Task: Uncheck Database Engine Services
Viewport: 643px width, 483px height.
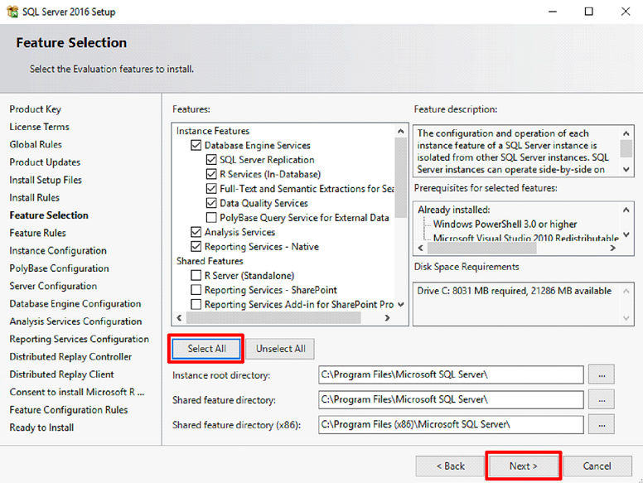Action: tap(196, 146)
